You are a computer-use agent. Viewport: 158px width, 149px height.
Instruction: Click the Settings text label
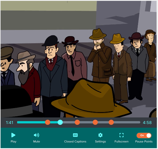pyautogui.click(x=100, y=141)
